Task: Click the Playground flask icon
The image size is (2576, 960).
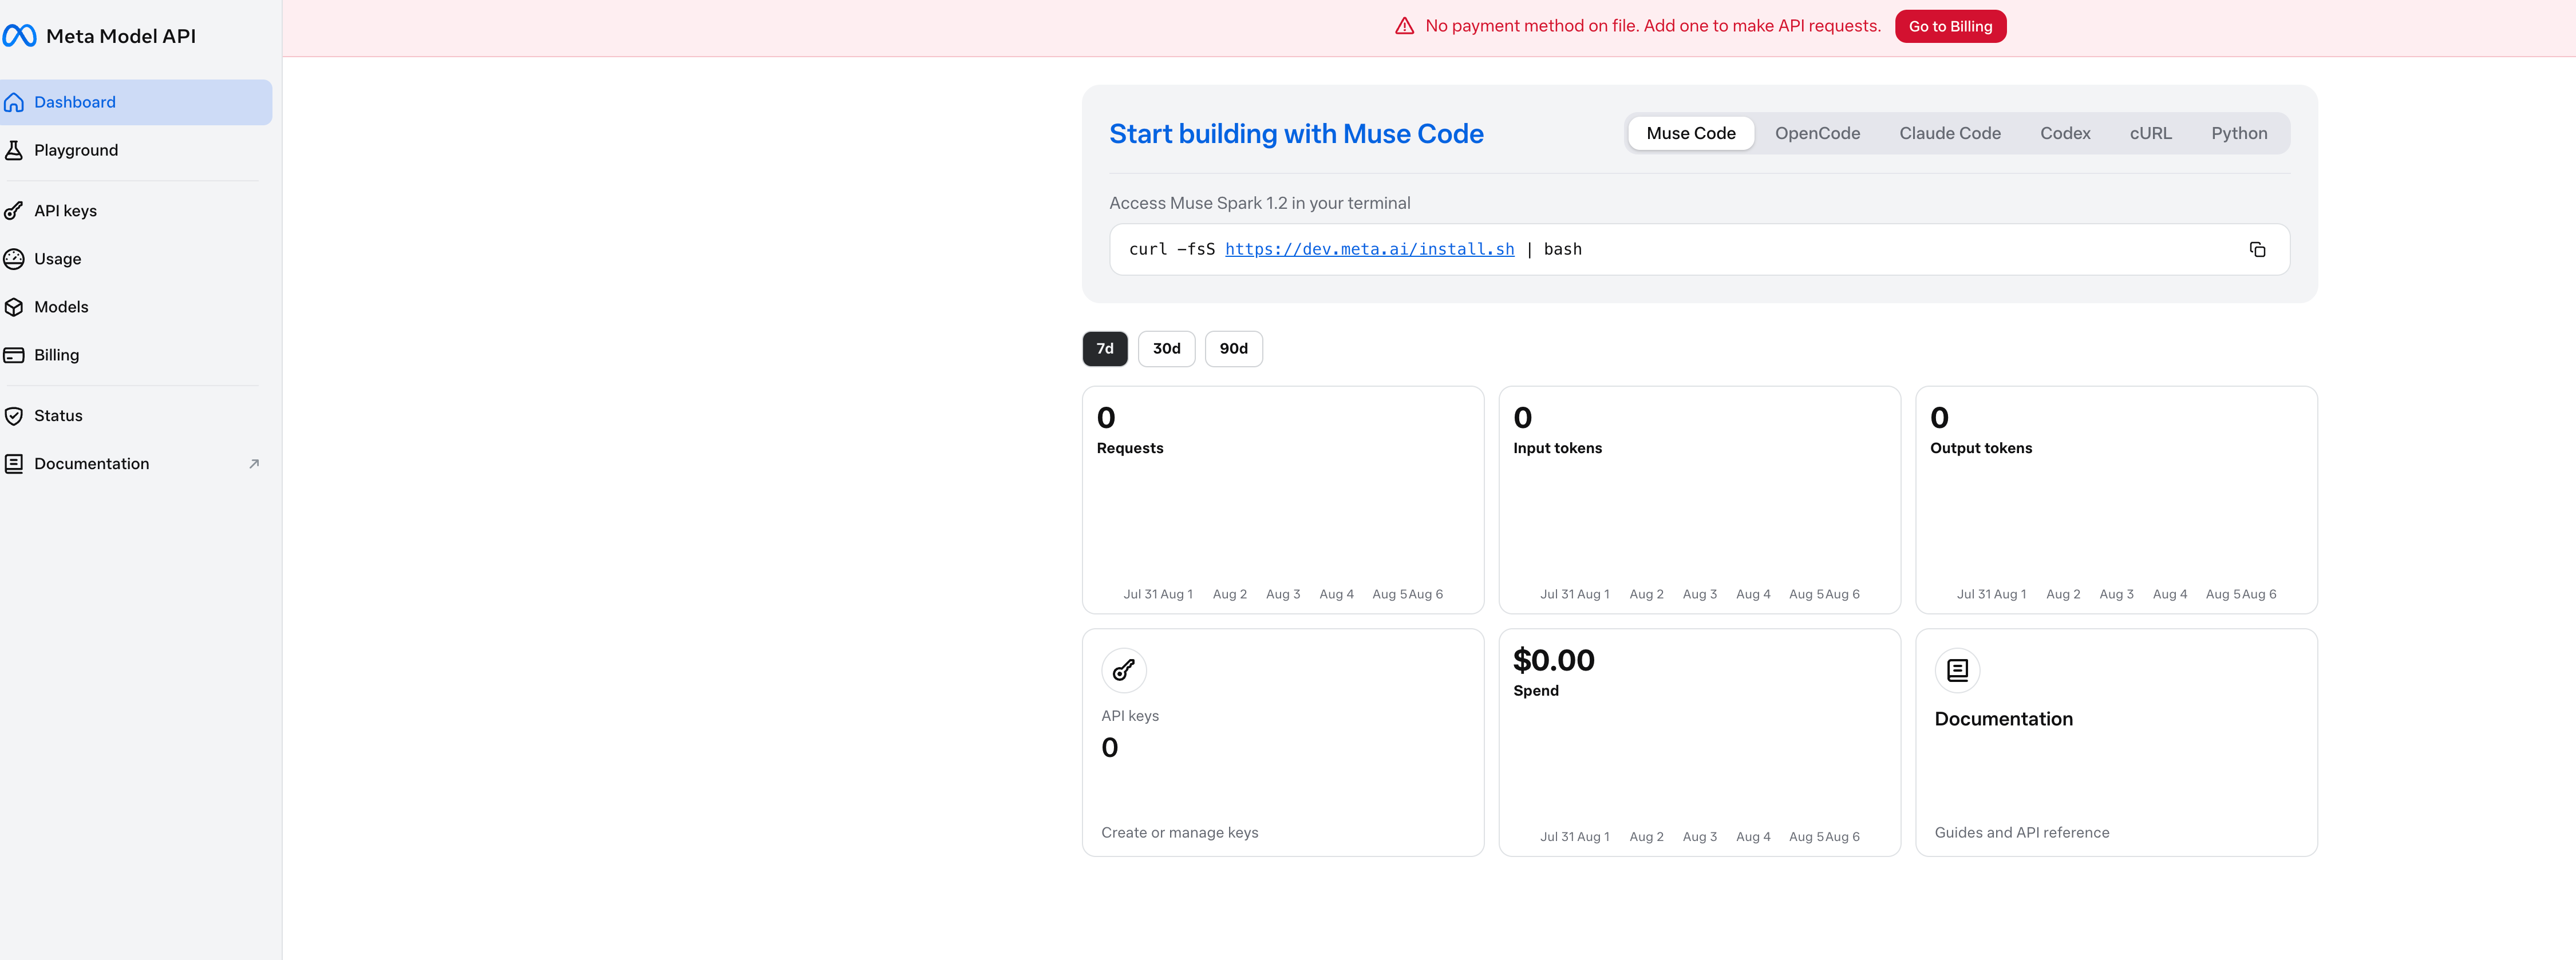Action: (x=14, y=150)
